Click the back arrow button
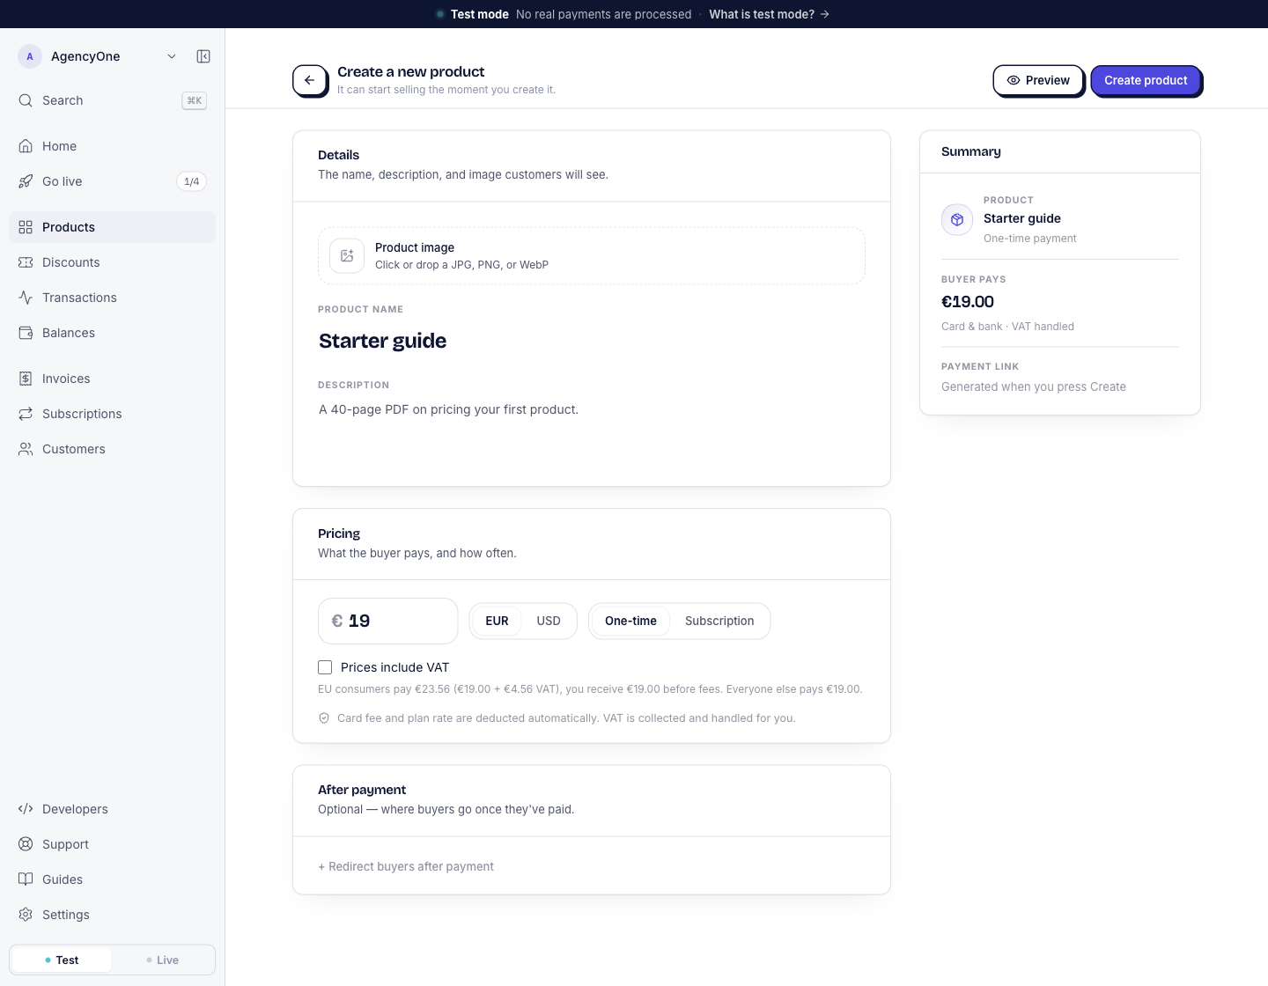Viewport: 1268px width, 986px height. 309,80
